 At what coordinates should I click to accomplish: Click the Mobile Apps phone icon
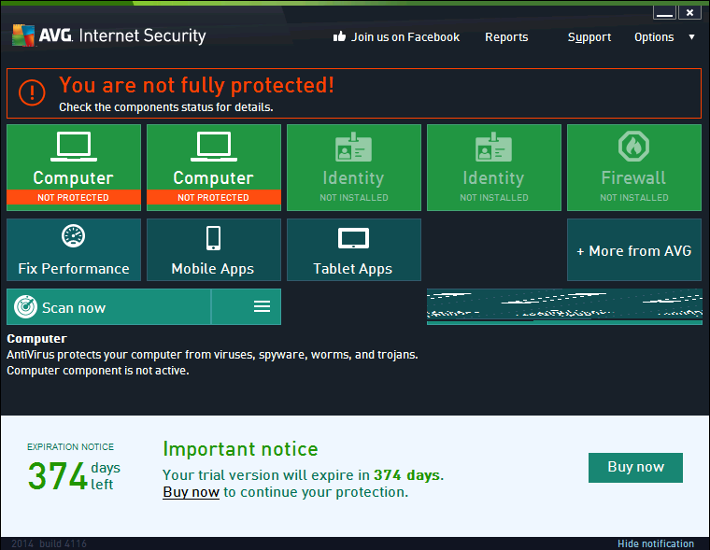coord(213,238)
